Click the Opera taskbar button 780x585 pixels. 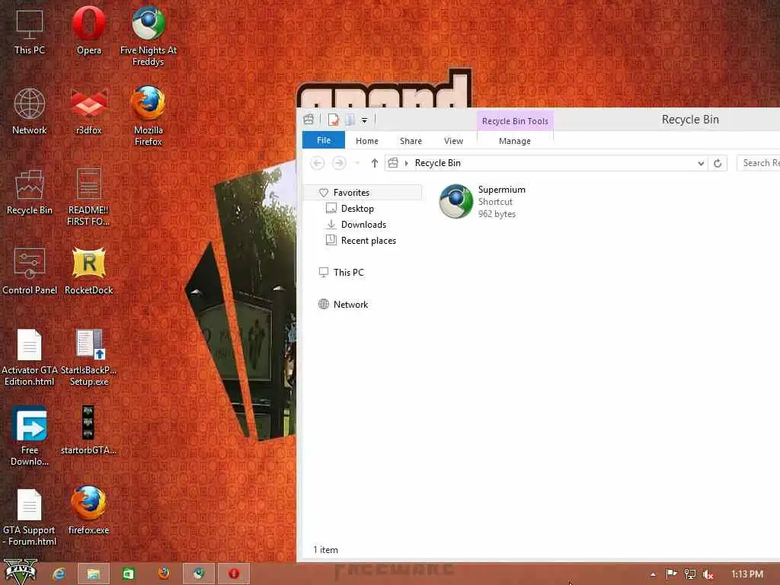tap(233, 574)
